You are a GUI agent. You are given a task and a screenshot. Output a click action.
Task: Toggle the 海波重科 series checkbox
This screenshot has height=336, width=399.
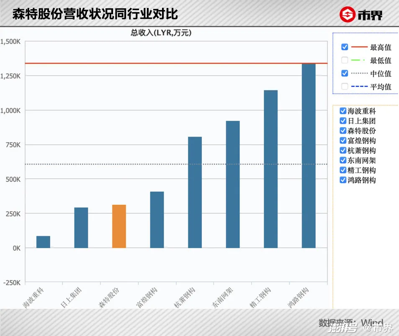pos(343,111)
